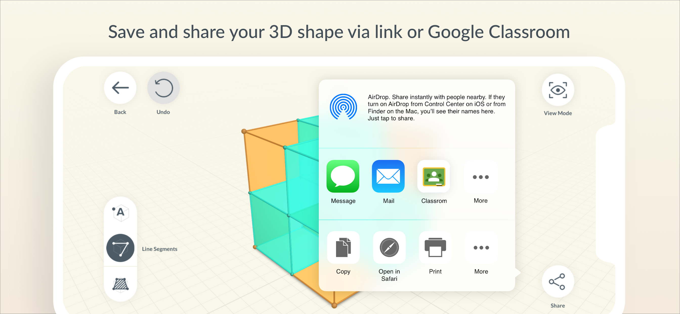680x314 pixels.
Task: Toggle View Mode eye icon
Action: click(x=558, y=90)
